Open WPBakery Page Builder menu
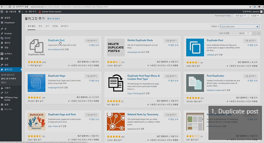Image resolution: width=264 pixels, height=143 pixels. point(11,99)
